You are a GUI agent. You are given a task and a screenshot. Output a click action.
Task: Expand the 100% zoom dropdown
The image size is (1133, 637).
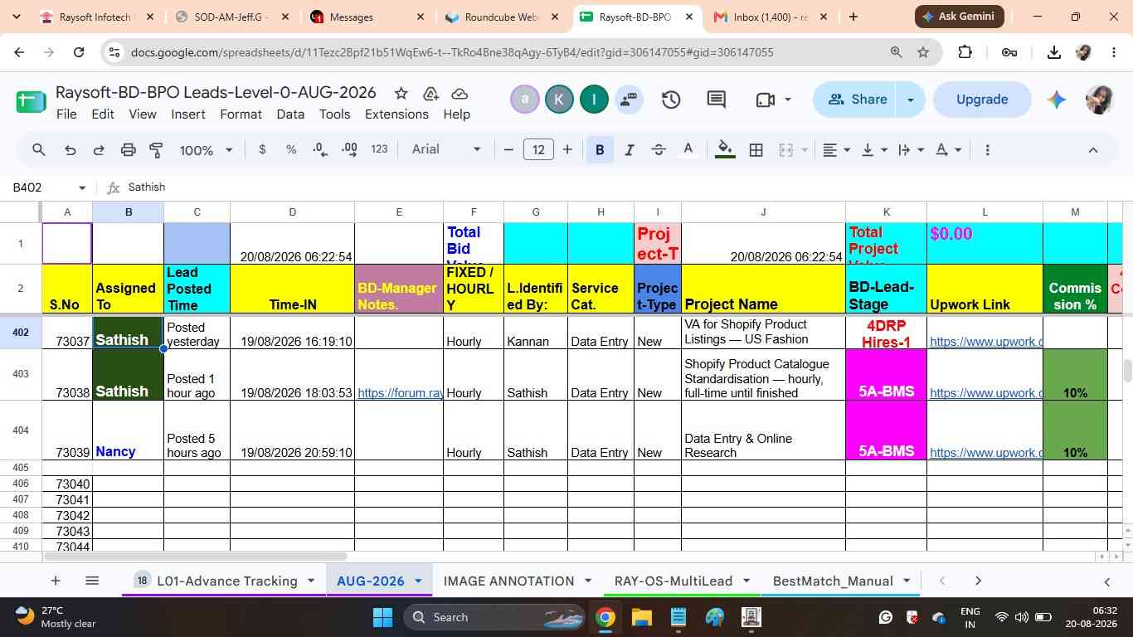(206, 150)
